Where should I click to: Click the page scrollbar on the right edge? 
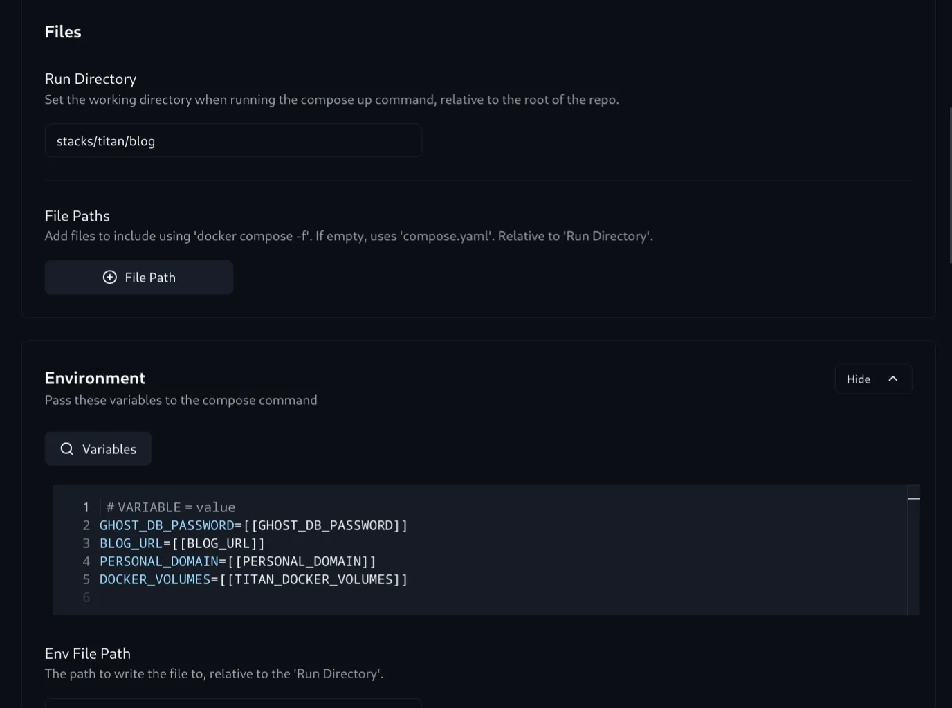point(950,185)
